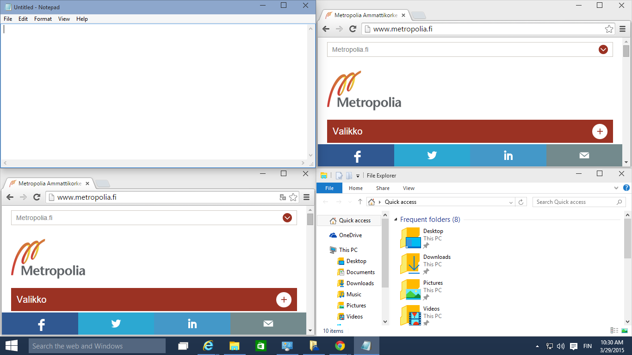The height and width of the screenshot is (355, 632).
Task: Open the File menu in Notepad
Action: 8,19
